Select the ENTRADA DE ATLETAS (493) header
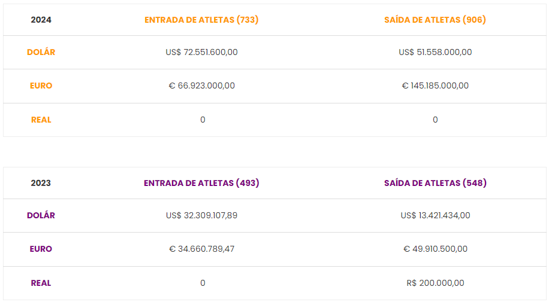The image size is (549, 302). (x=201, y=183)
